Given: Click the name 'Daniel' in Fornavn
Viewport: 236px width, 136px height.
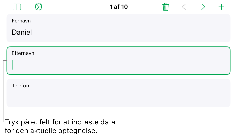Looking at the screenshot, I should pos(22,32).
